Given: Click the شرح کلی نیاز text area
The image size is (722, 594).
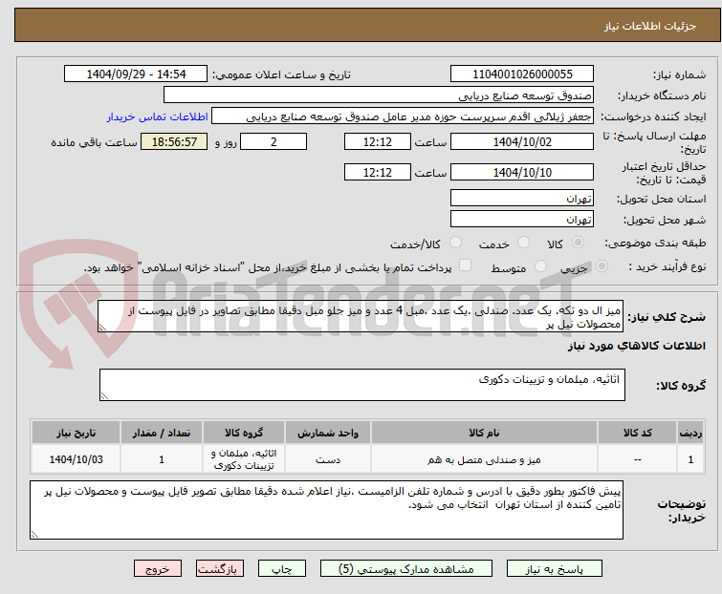Looking at the screenshot, I should click(x=361, y=316).
